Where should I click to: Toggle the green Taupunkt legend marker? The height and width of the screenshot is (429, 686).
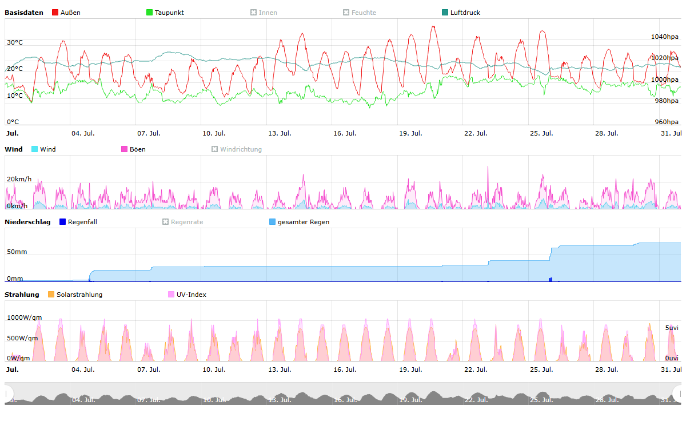pos(150,13)
